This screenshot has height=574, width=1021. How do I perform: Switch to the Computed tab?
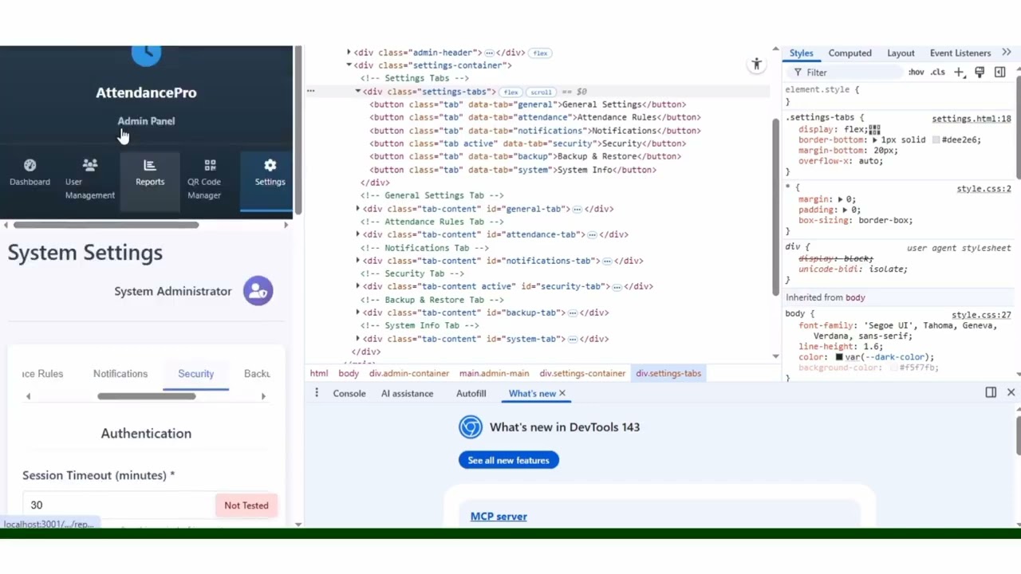click(850, 53)
